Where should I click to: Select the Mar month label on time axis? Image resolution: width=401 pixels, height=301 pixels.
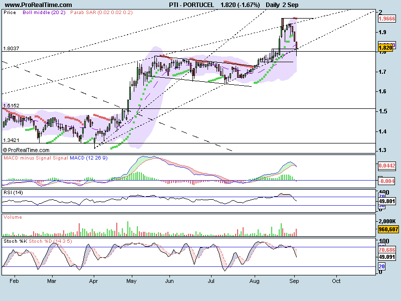tap(52, 281)
